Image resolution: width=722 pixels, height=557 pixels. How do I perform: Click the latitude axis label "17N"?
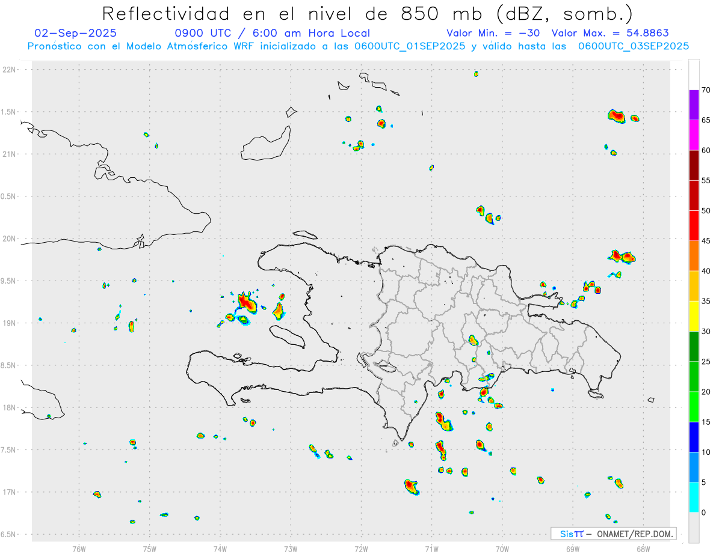(10, 492)
